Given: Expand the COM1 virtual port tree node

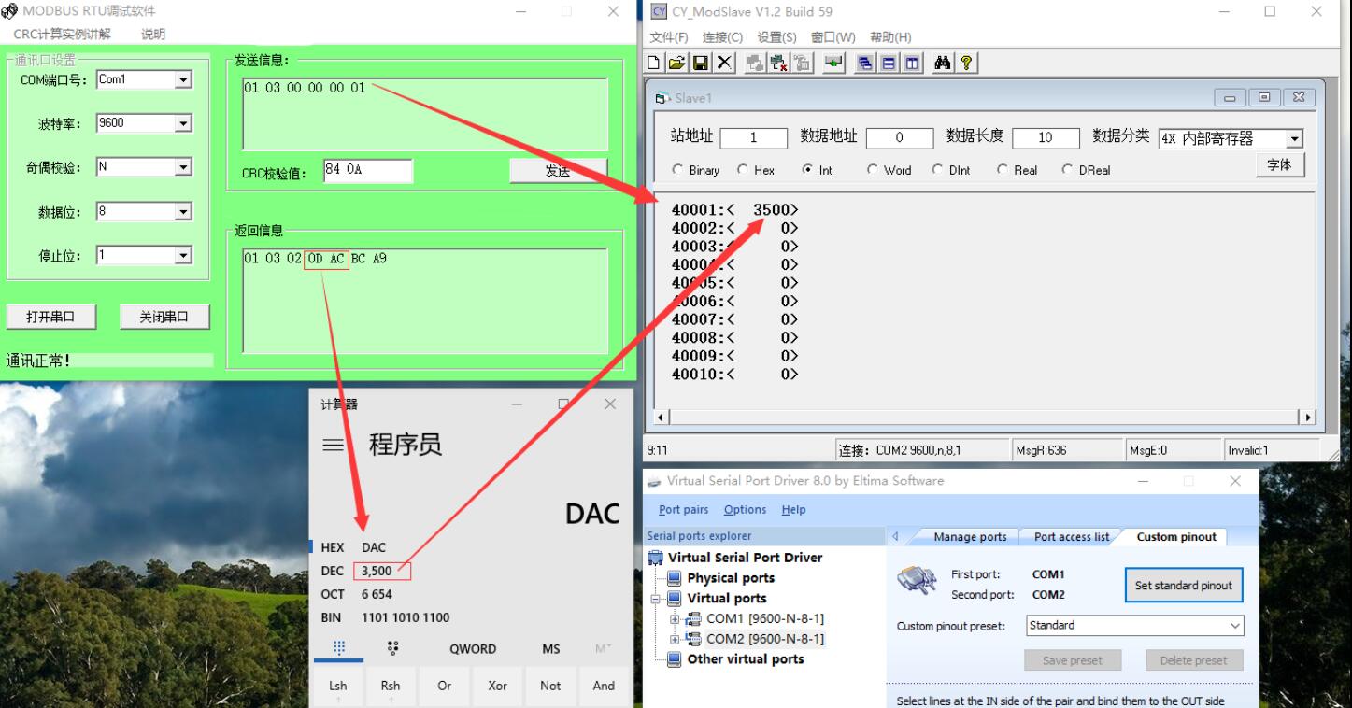Looking at the screenshot, I should tap(675, 618).
